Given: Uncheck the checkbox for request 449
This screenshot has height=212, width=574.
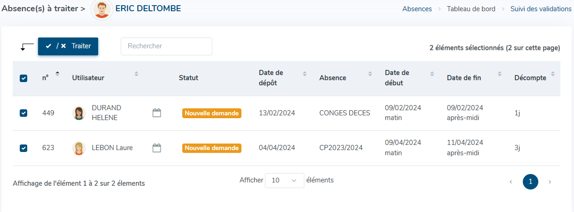Looking at the screenshot, I should (x=23, y=113).
